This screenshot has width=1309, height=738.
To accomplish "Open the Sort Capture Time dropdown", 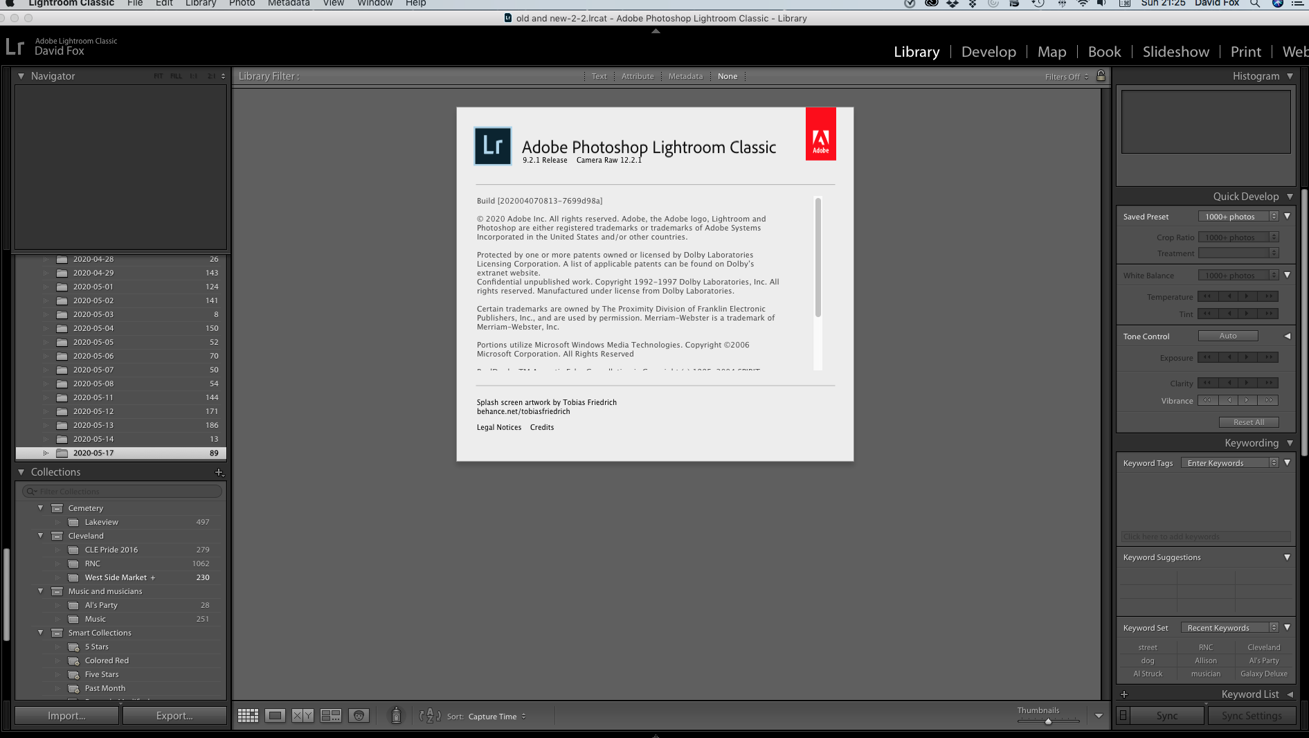I will (496, 717).
